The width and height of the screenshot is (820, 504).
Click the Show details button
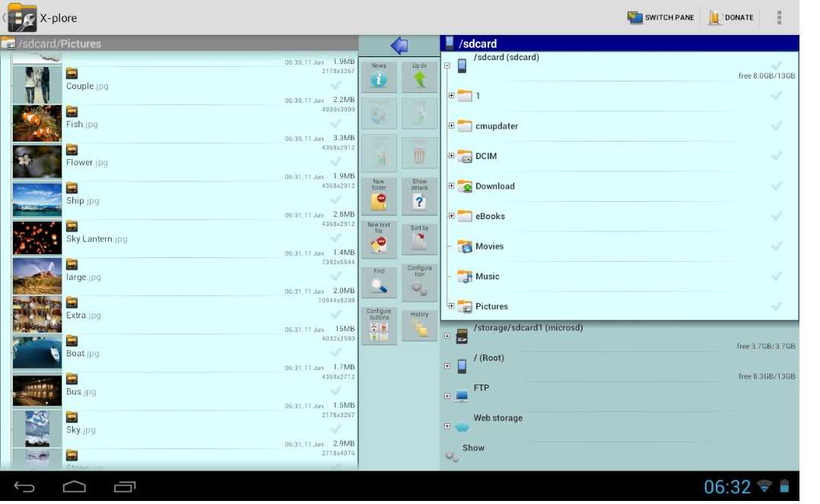[x=419, y=196]
